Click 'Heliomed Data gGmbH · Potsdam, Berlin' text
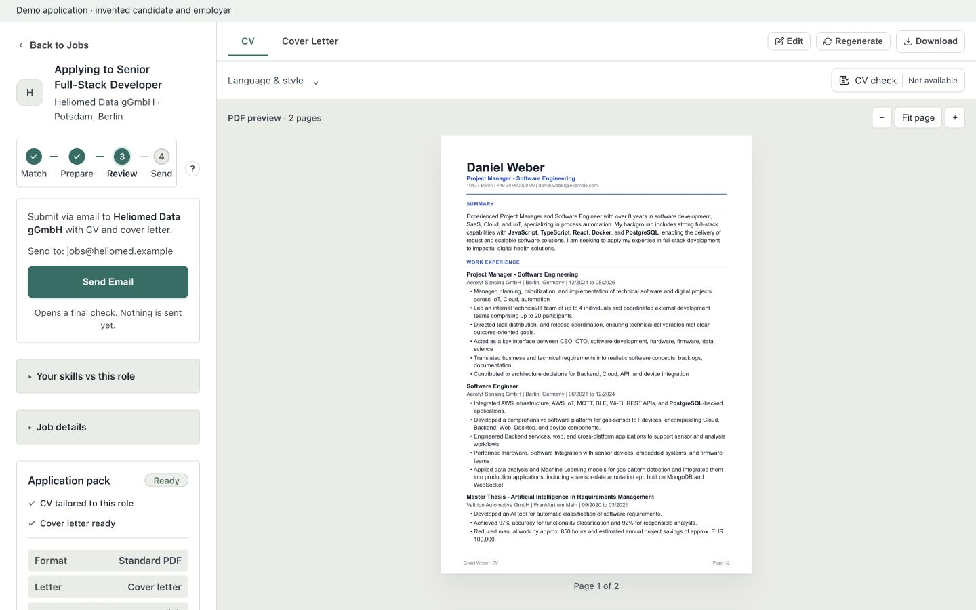The width and height of the screenshot is (976, 610). pos(107,109)
